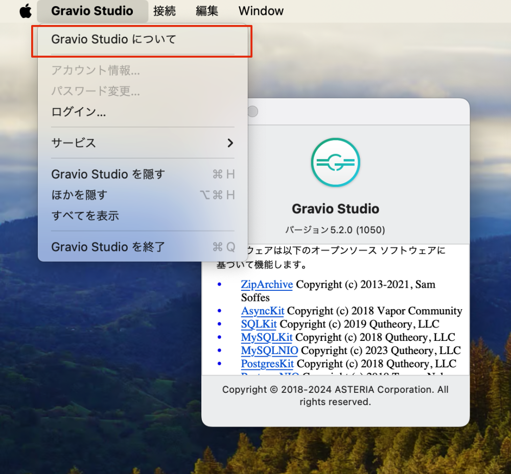The width and height of the screenshot is (511, 474).
Task: Open the Apple menu
Action: (26, 11)
